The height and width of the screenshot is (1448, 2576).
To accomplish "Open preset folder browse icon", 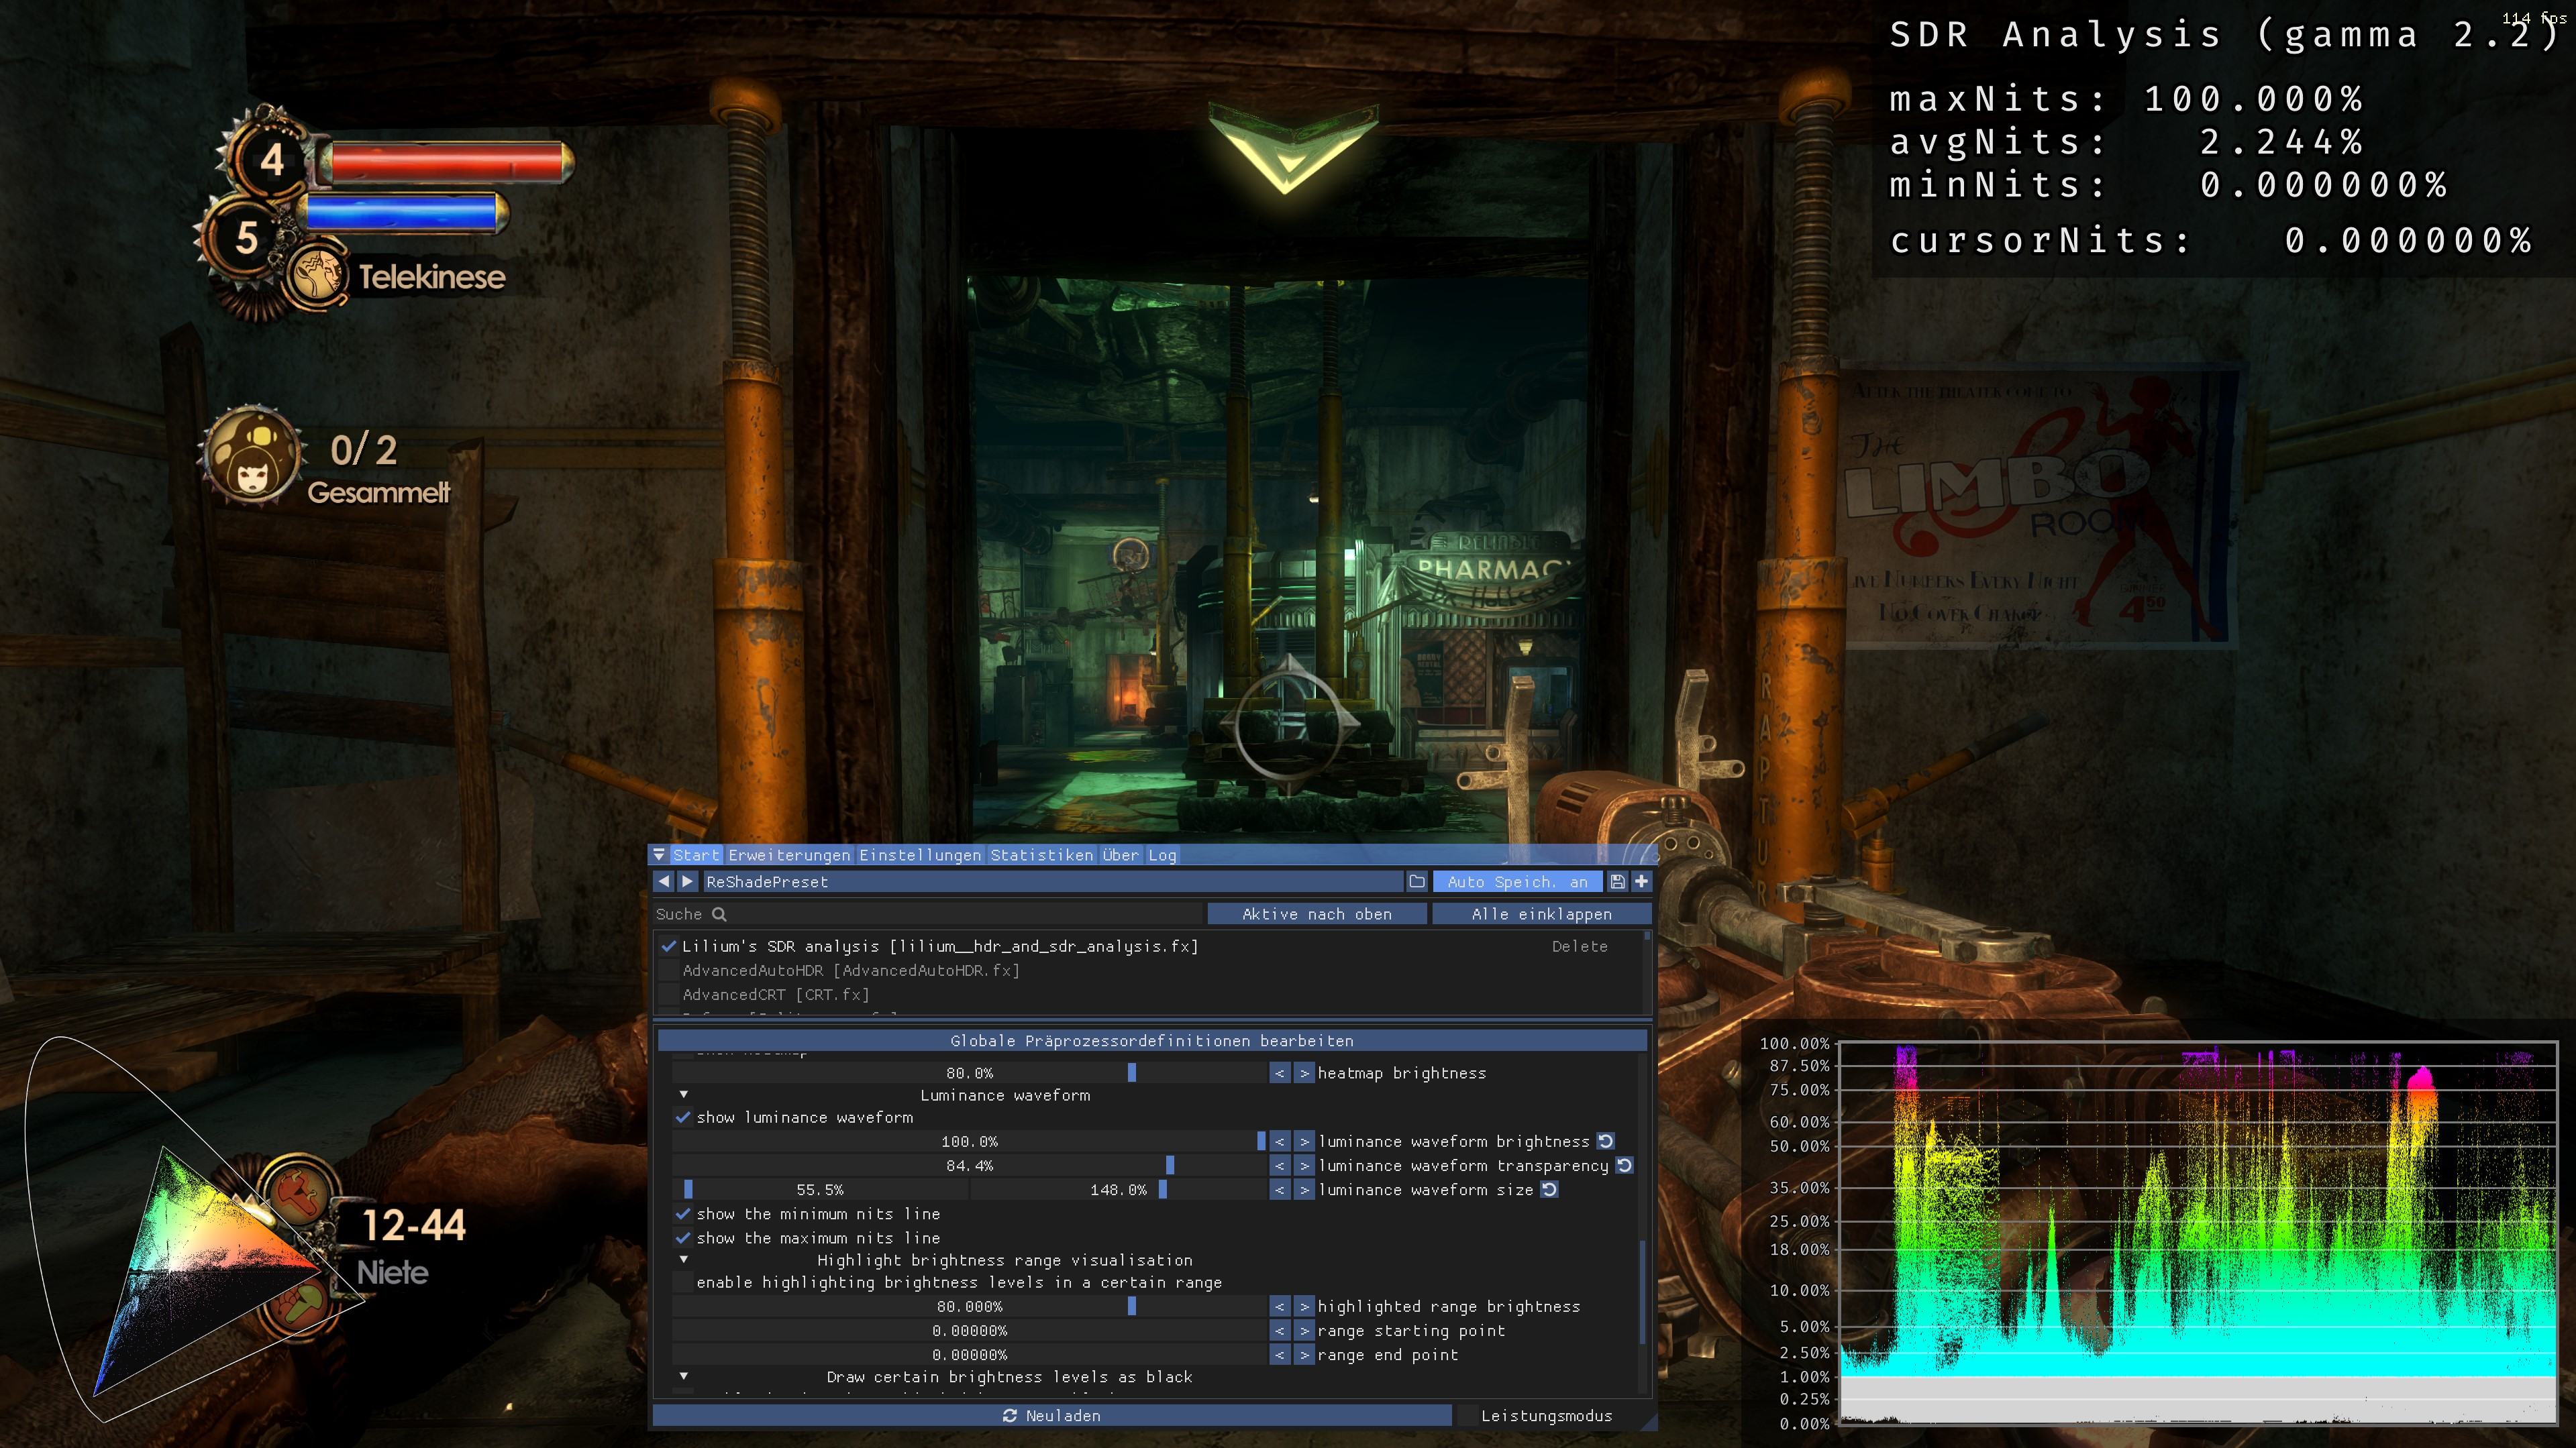I will 1417,881.
